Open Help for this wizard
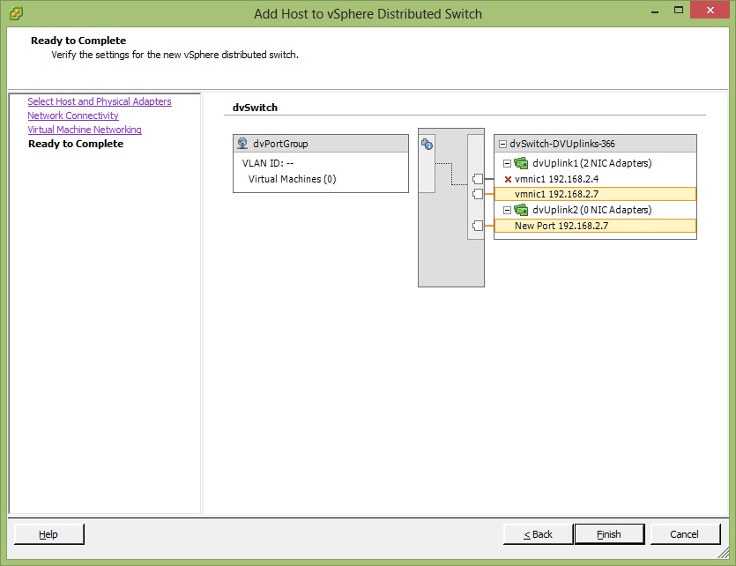This screenshot has width=736, height=566. [48, 534]
